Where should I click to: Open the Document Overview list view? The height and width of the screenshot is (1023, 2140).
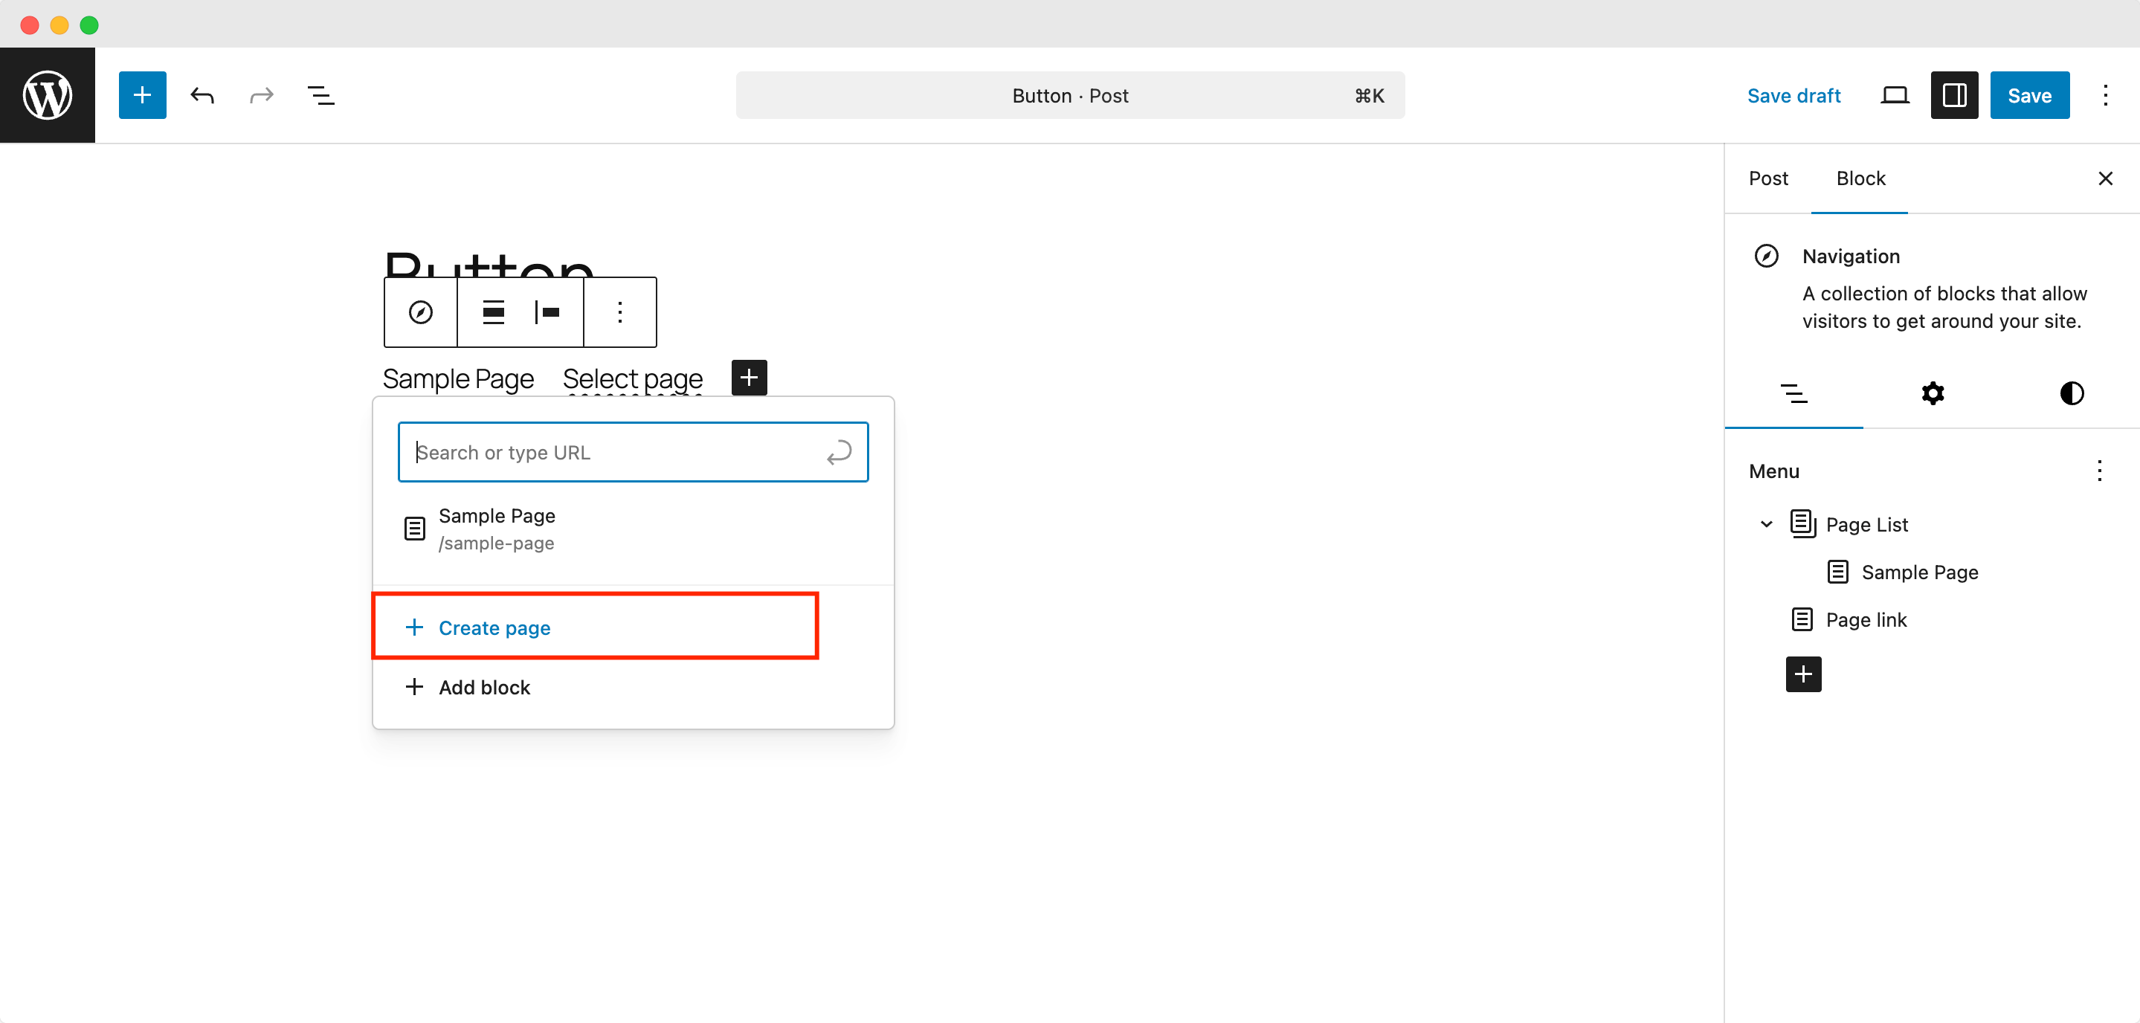320,95
